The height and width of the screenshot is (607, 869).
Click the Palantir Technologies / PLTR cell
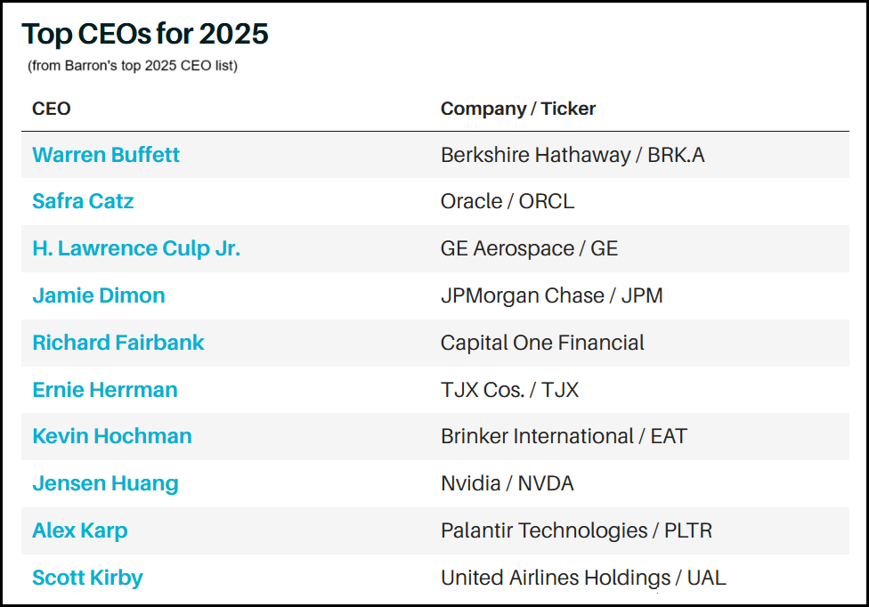tap(576, 530)
